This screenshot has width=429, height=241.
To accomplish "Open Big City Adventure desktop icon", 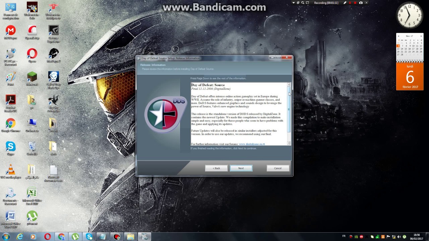I will coord(54,103).
